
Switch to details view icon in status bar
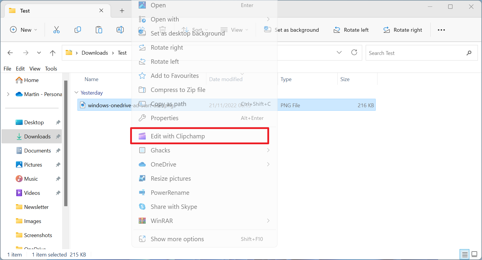tap(465, 254)
